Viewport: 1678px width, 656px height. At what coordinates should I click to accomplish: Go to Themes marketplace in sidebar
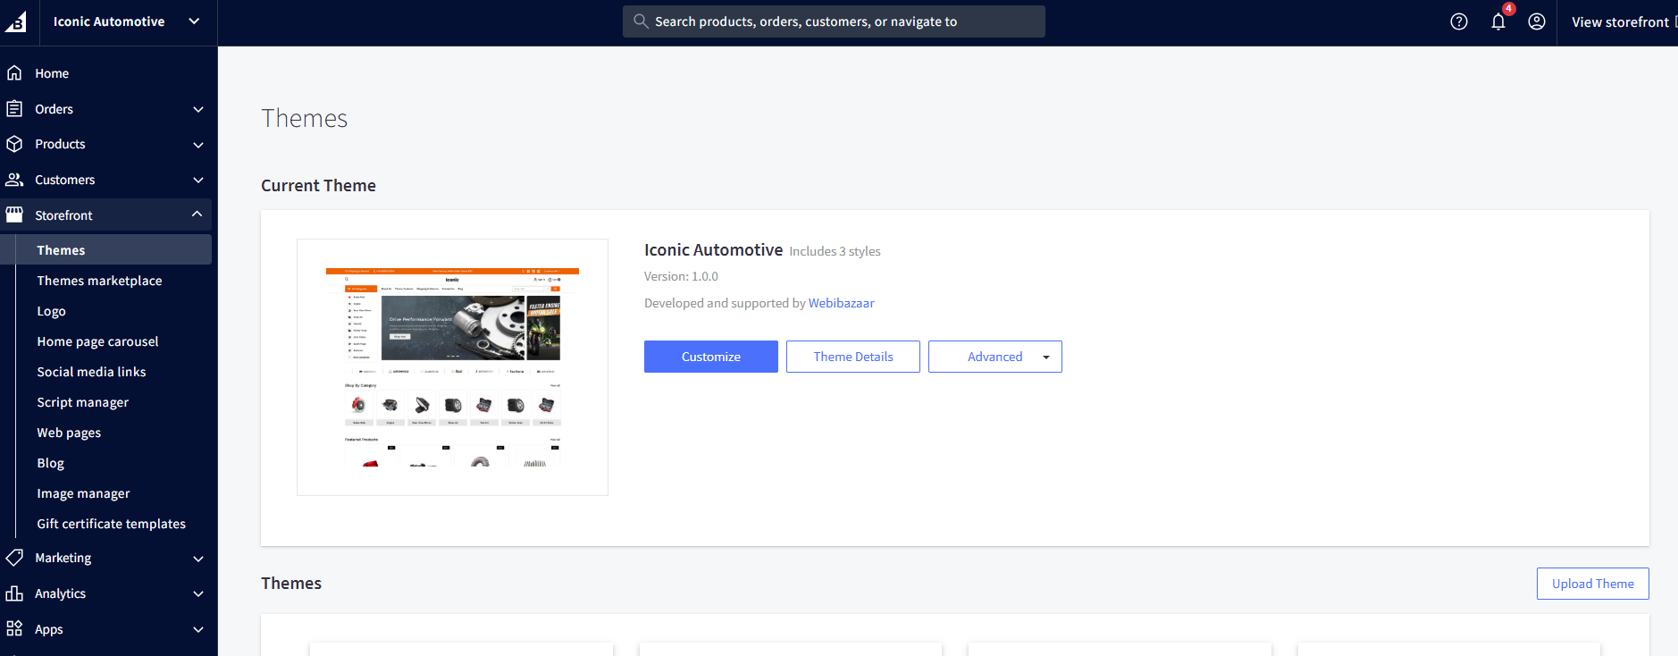[x=99, y=281]
